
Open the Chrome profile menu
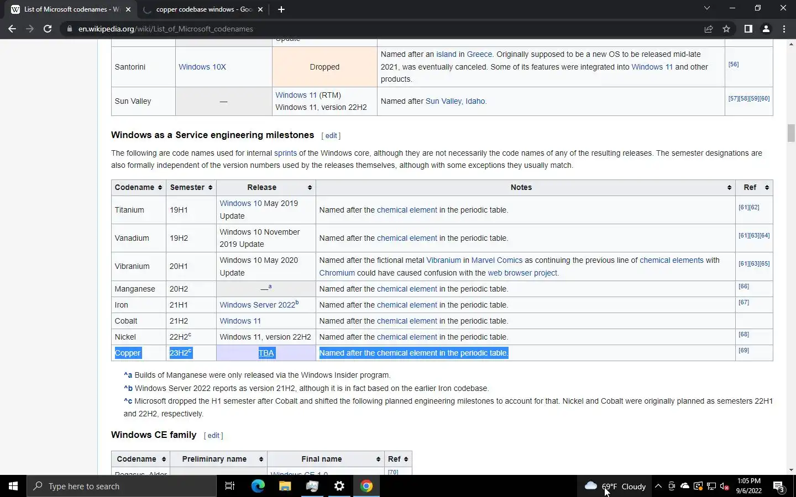(x=766, y=29)
